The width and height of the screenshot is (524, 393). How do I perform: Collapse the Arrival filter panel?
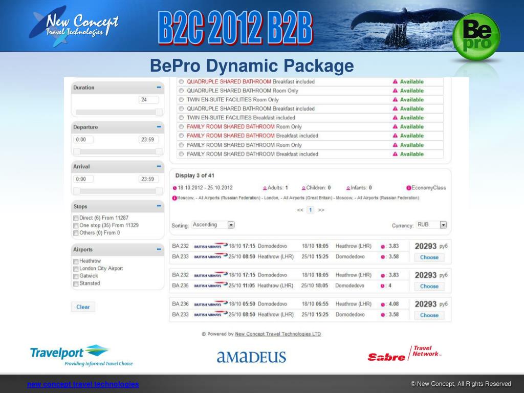(159, 166)
